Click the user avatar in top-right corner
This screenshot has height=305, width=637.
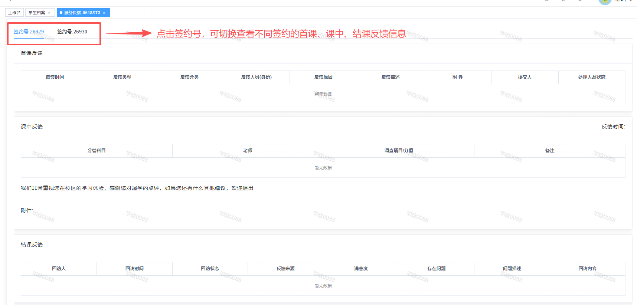[x=604, y=1]
